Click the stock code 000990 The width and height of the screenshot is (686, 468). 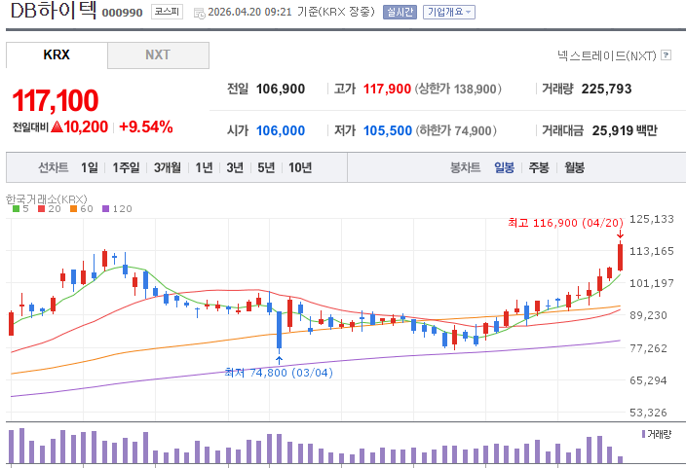coord(122,13)
